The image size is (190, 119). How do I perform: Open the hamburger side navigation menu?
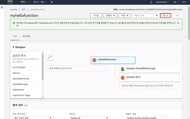(2, 7)
